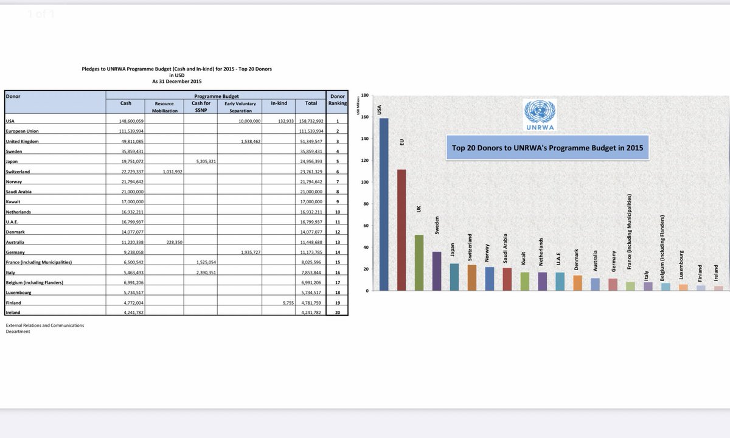Image resolution: width=730 pixels, height=438 pixels.
Task: Click Switzerland's Resource Mobilization '1,031,992'
Action: (173, 172)
